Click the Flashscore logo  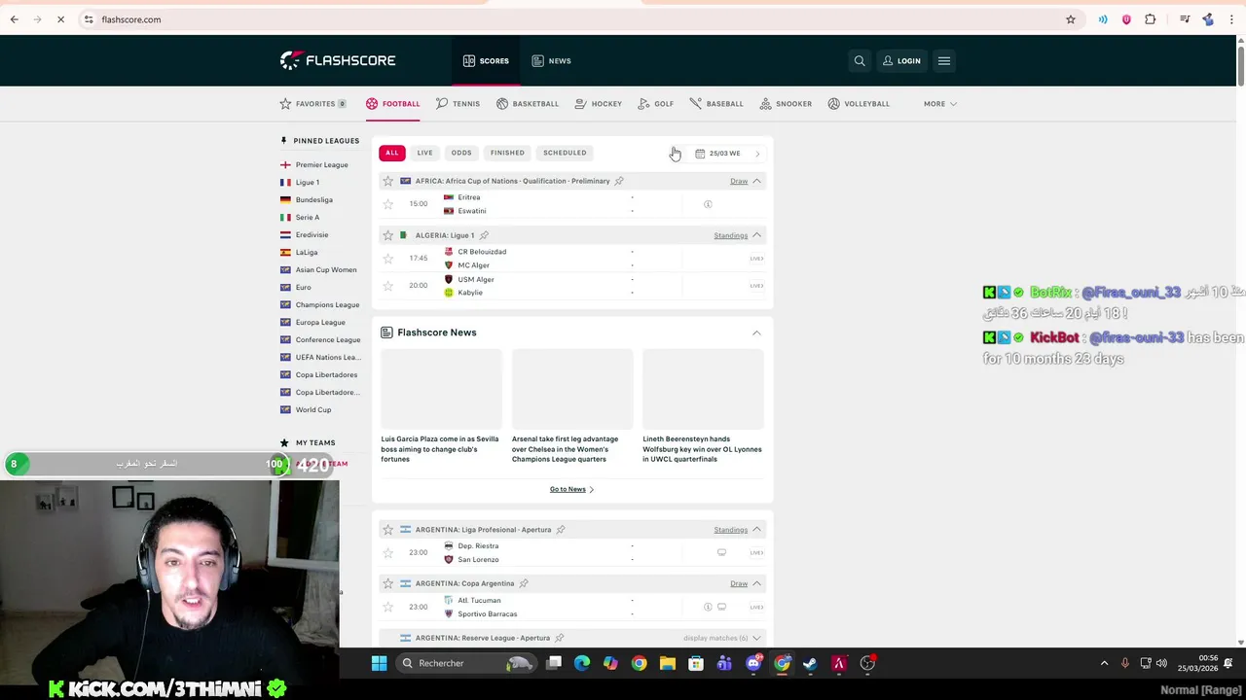tap(338, 60)
